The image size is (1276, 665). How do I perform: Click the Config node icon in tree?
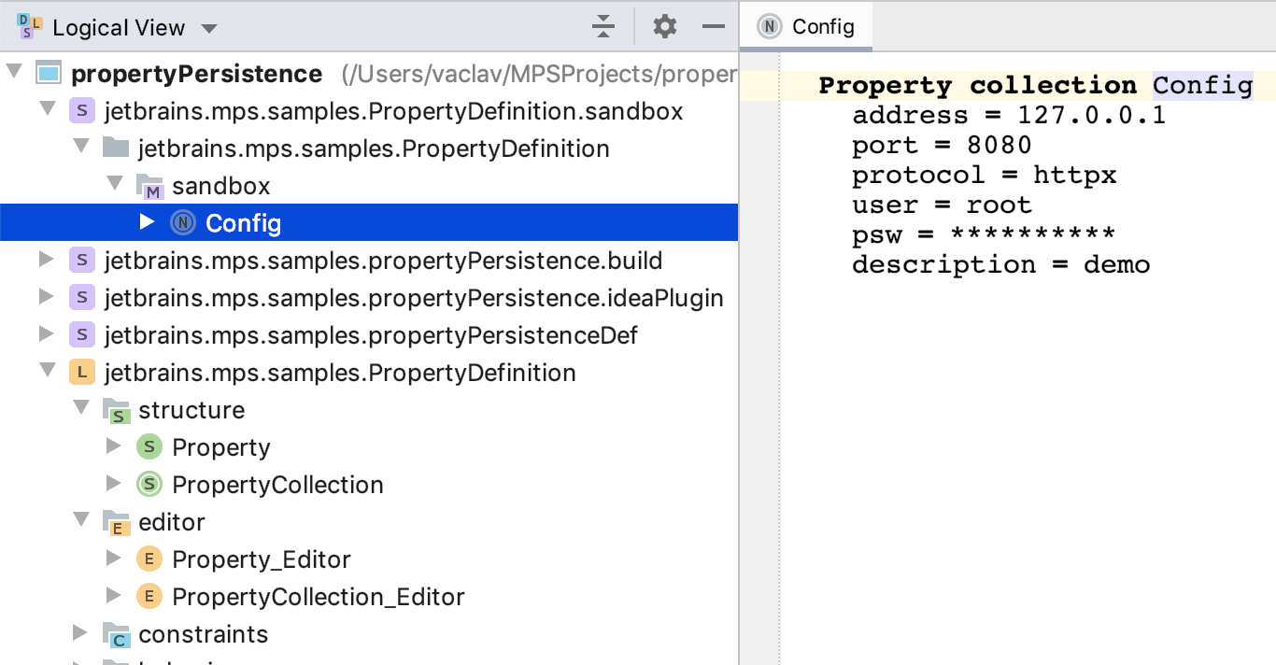[x=183, y=223]
